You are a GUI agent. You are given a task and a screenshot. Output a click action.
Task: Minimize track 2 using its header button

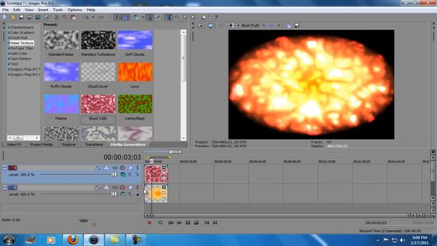[x=5, y=187]
